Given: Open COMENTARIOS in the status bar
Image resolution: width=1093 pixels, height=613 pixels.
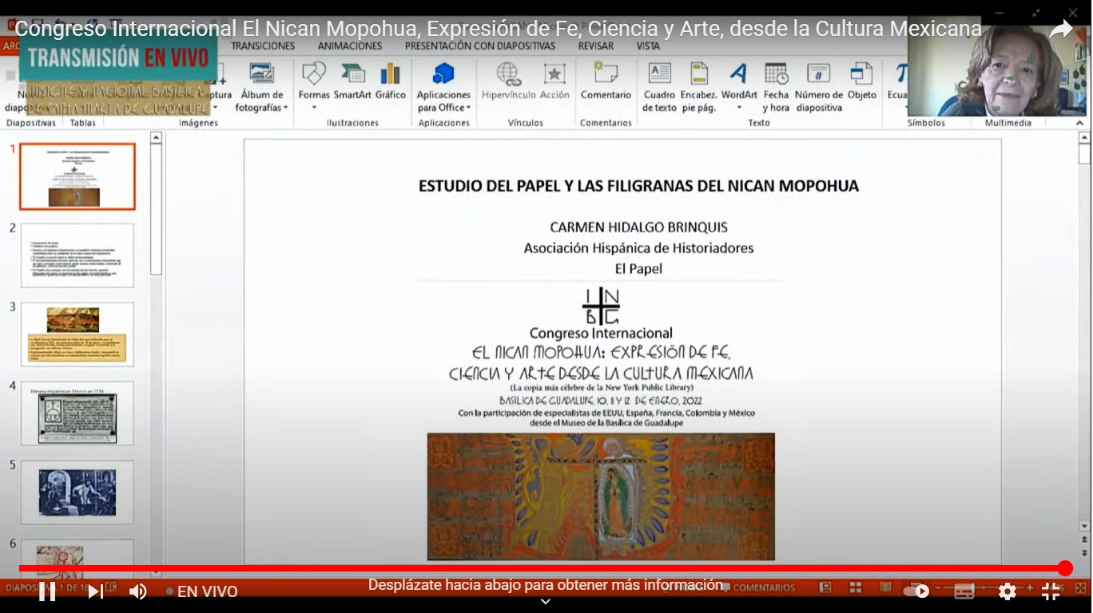Looking at the screenshot, I should coord(758,587).
